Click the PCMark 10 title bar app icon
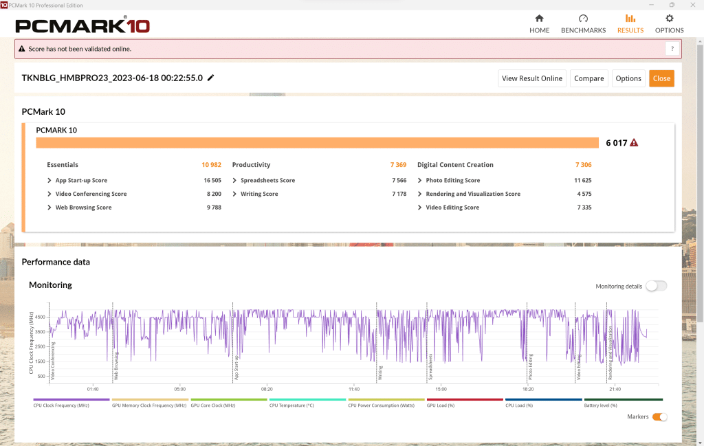 [x=4, y=5]
